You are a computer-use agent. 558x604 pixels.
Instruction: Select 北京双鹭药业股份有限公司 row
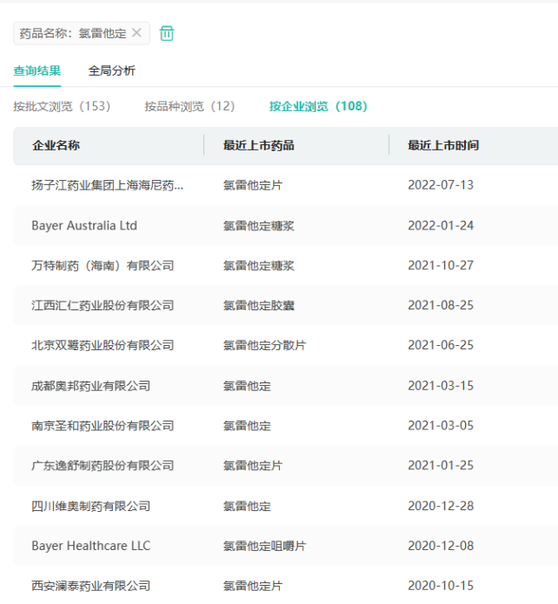click(103, 345)
